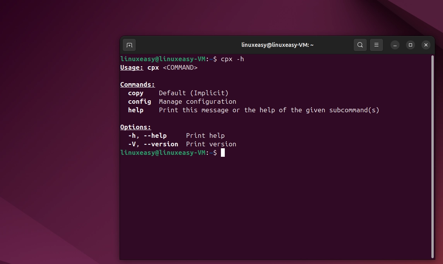
Task: Click the -V, --version option text
Action: pos(153,144)
